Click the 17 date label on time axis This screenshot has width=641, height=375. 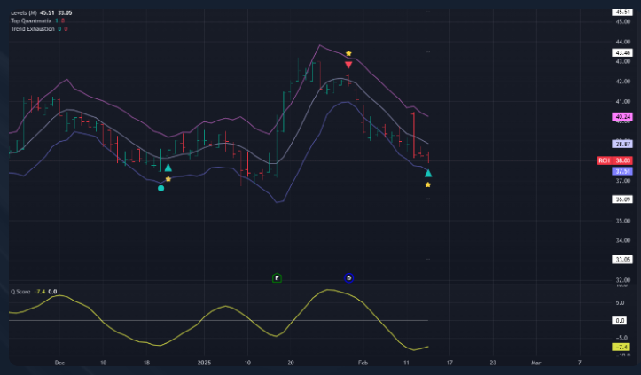click(x=449, y=363)
